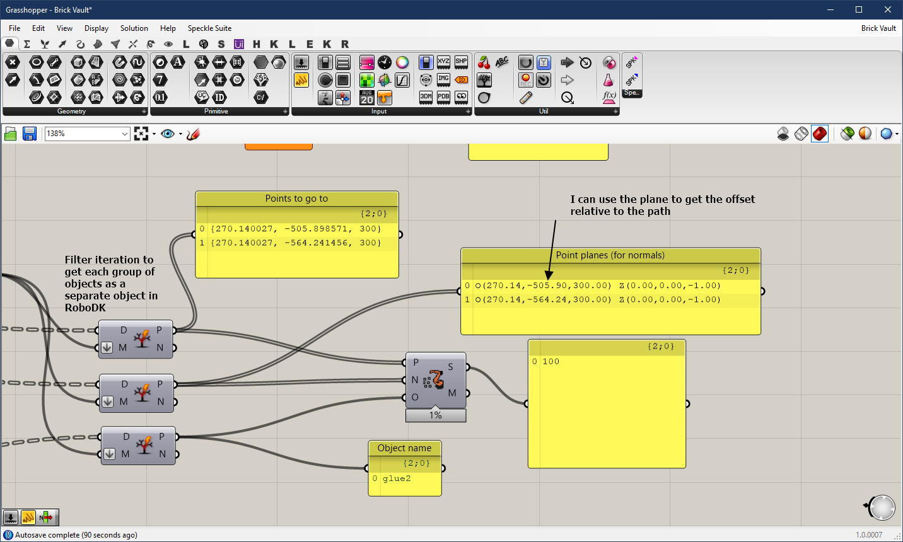Select the pink flask icon in Util

coord(609,80)
